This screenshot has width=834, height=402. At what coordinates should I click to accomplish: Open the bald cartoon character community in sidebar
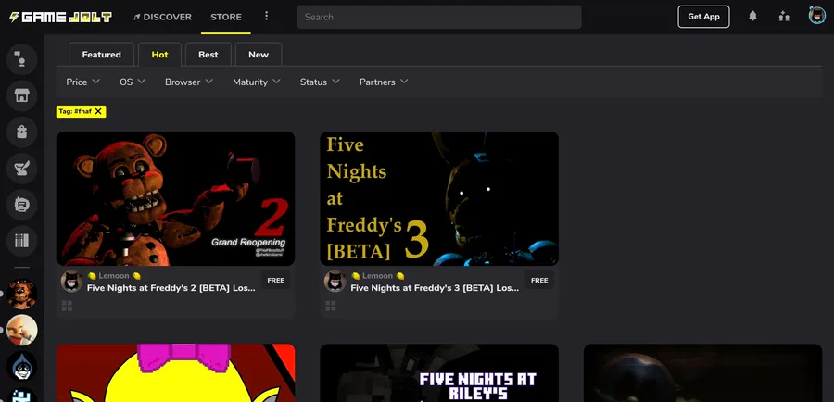point(22,330)
